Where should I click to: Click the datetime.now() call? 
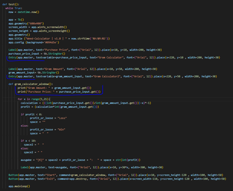(28, 12)
